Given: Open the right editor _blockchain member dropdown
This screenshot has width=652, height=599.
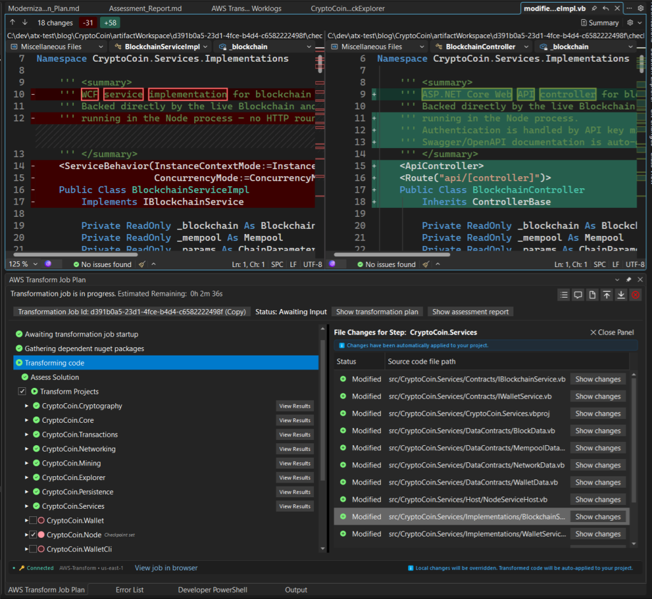Looking at the screenshot, I should click(x=586, y=46).
